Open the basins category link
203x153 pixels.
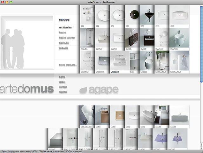[63, 32]
